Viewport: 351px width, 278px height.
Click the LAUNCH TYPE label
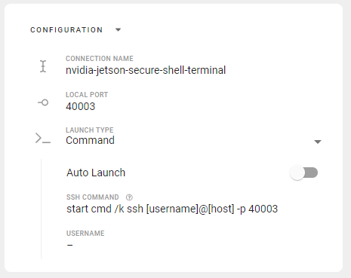tap(90, 130)
